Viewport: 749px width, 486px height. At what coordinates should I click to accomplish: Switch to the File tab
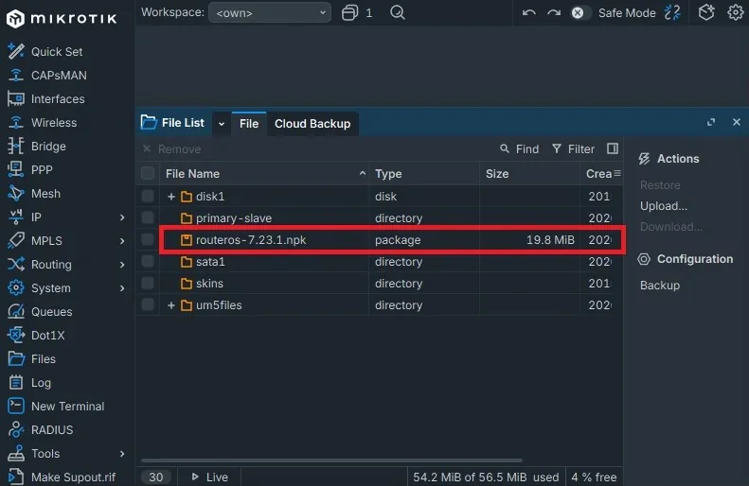click(x=249, y=124)
